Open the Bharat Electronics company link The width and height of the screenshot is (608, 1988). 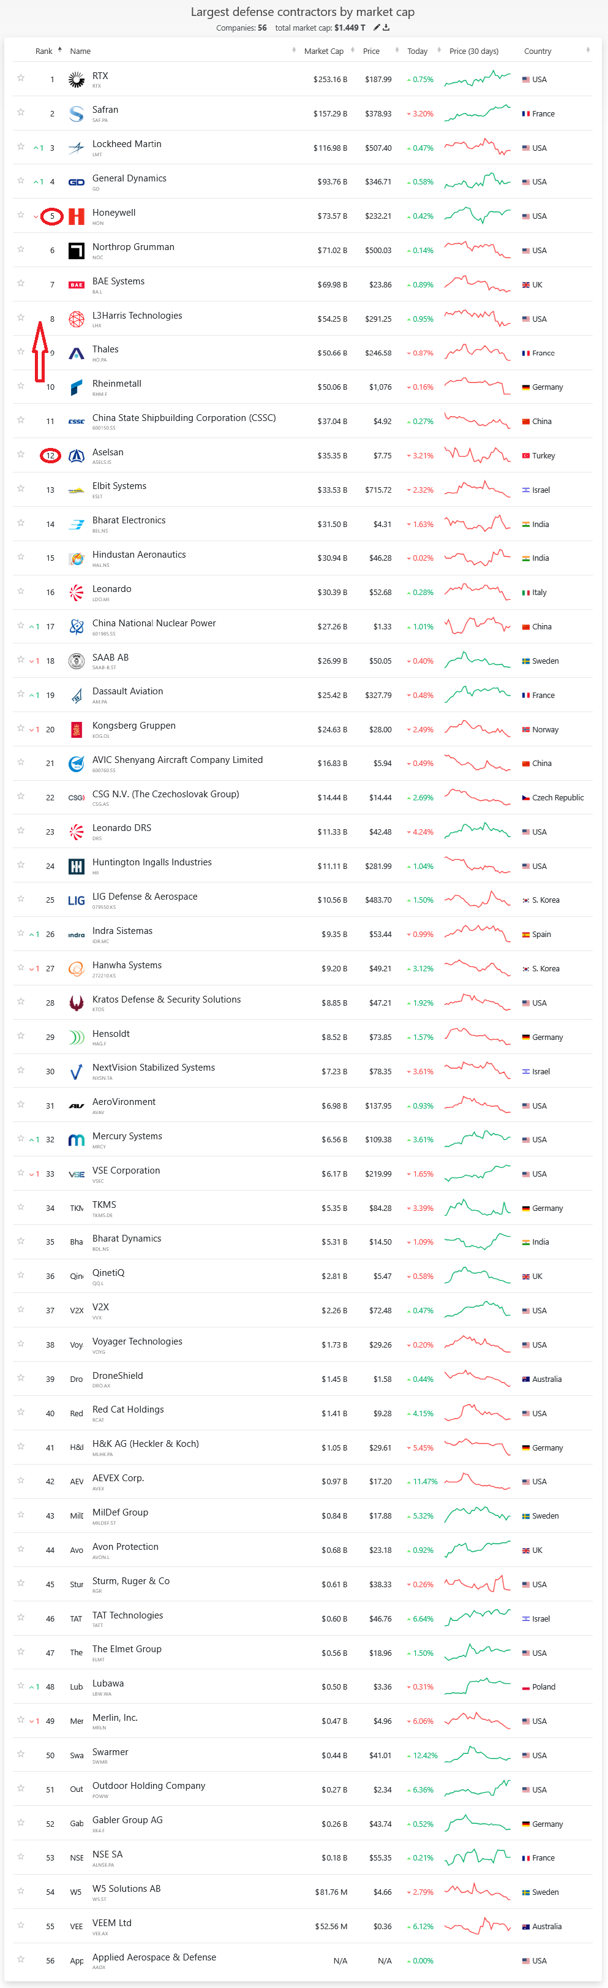(129, 520)
